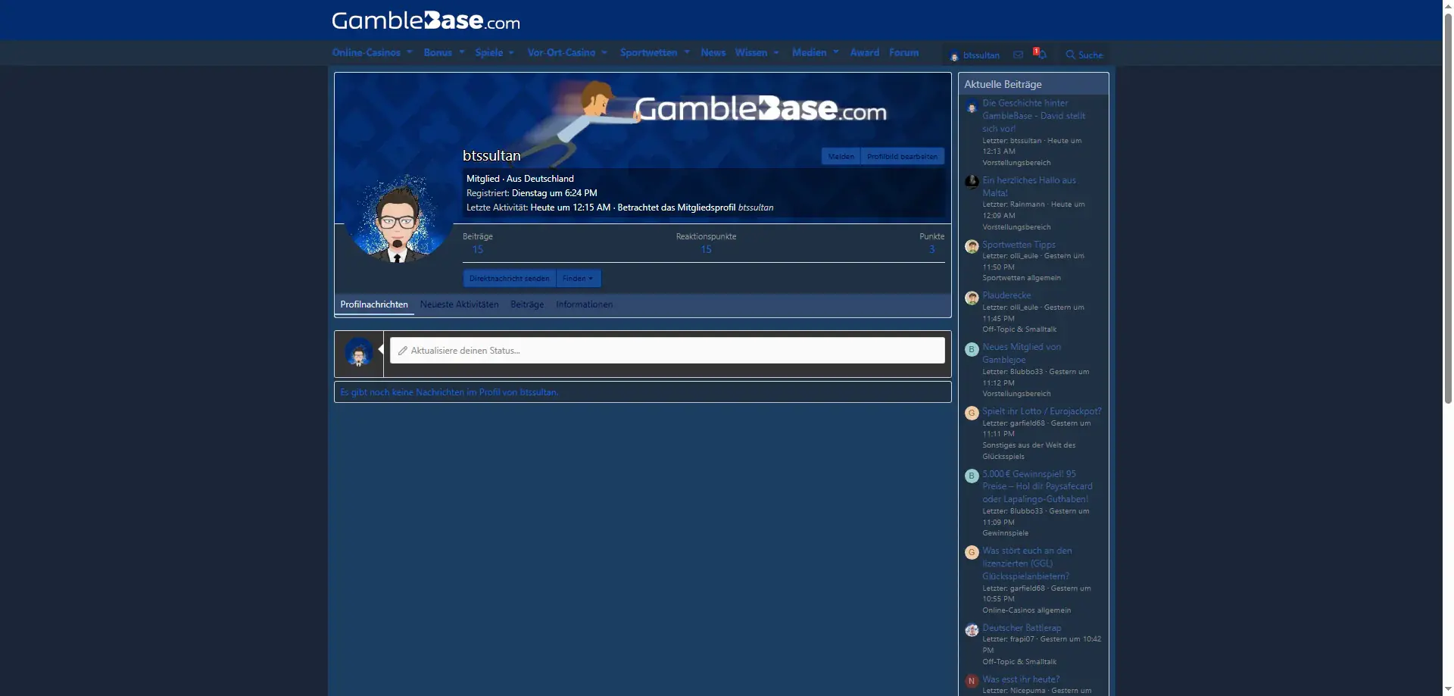Open the News page
This screenshot has width=1454, height=696.
click(713, 52)
